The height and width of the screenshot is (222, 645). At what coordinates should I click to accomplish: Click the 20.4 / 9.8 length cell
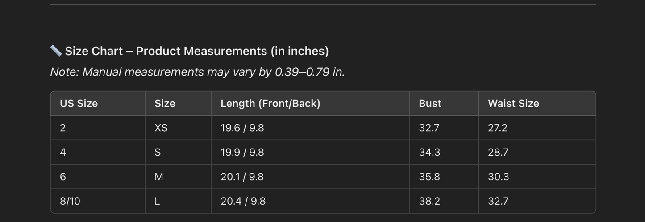tap(310, 201)
